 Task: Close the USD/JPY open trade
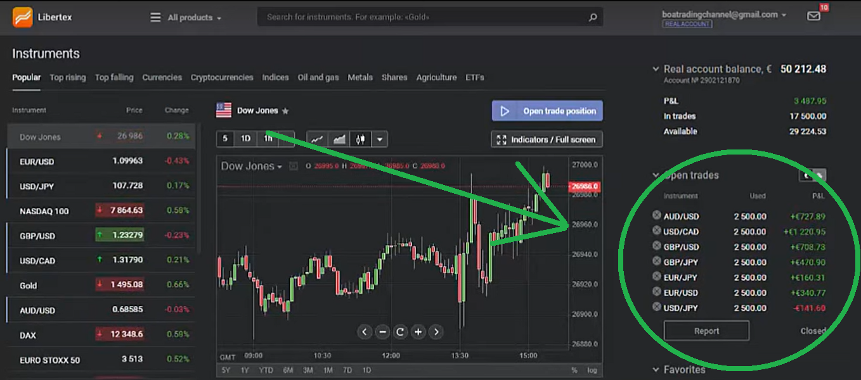click(x=657, y=307)
